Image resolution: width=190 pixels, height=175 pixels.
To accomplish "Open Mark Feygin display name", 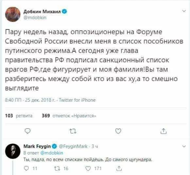I will pyautogui.click(x=37, y=146).
